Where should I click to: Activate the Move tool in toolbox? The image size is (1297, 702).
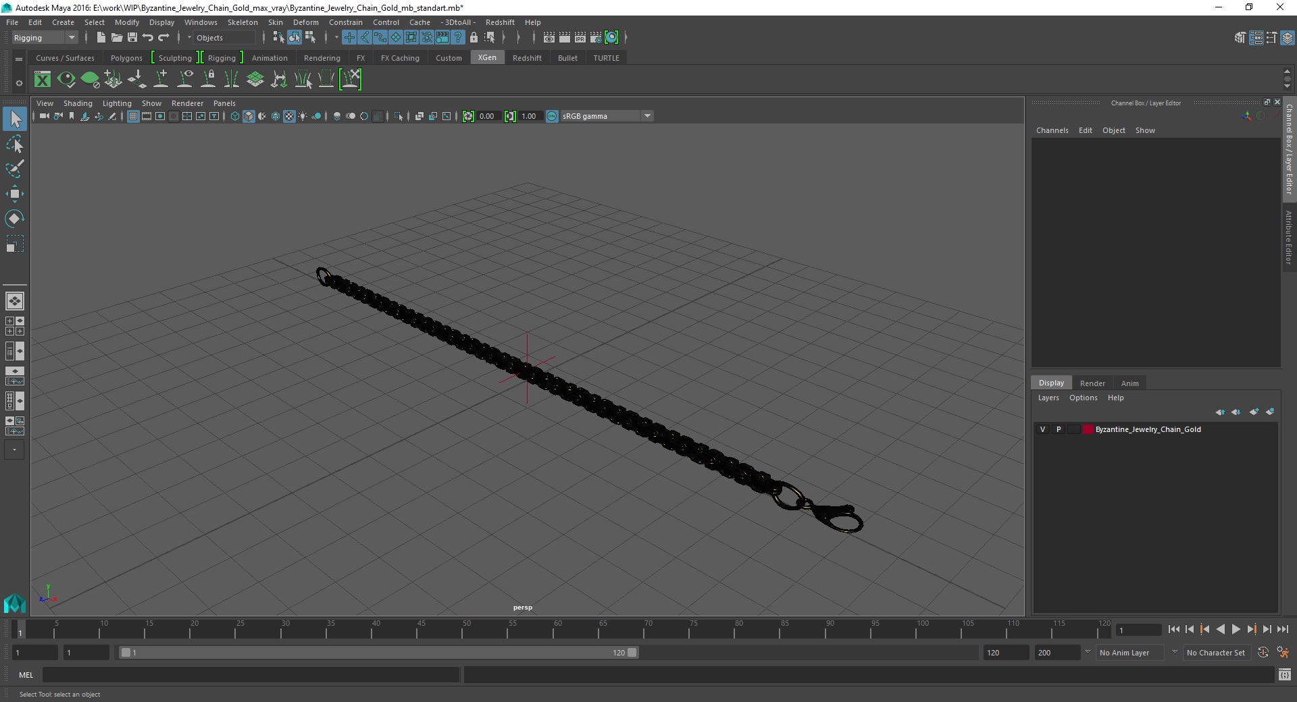pyautogui.click(x=15, y=194)
